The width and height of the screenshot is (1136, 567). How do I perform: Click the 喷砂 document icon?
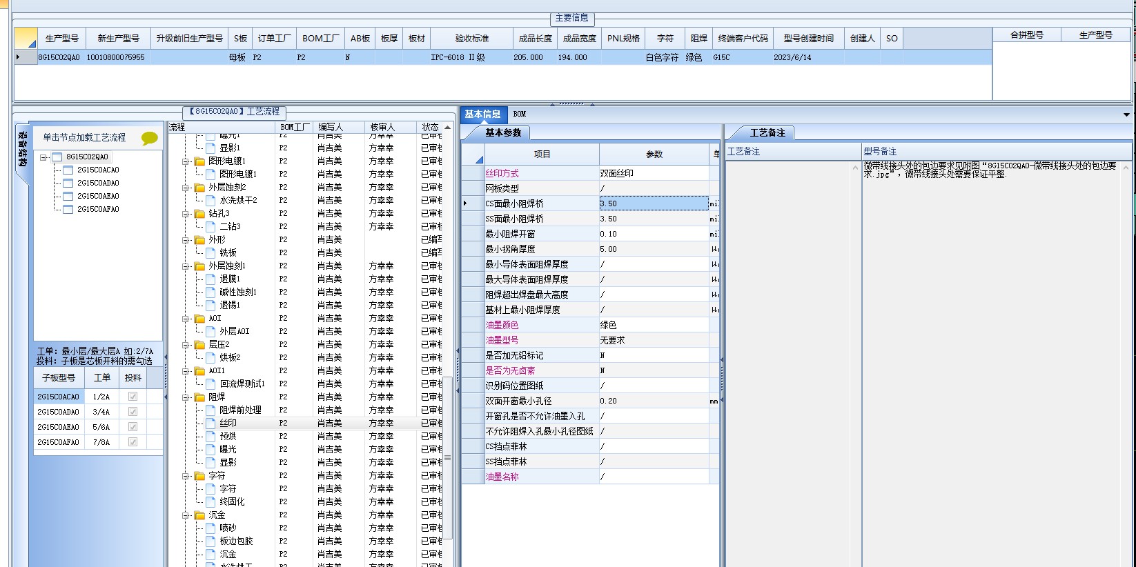211,528
